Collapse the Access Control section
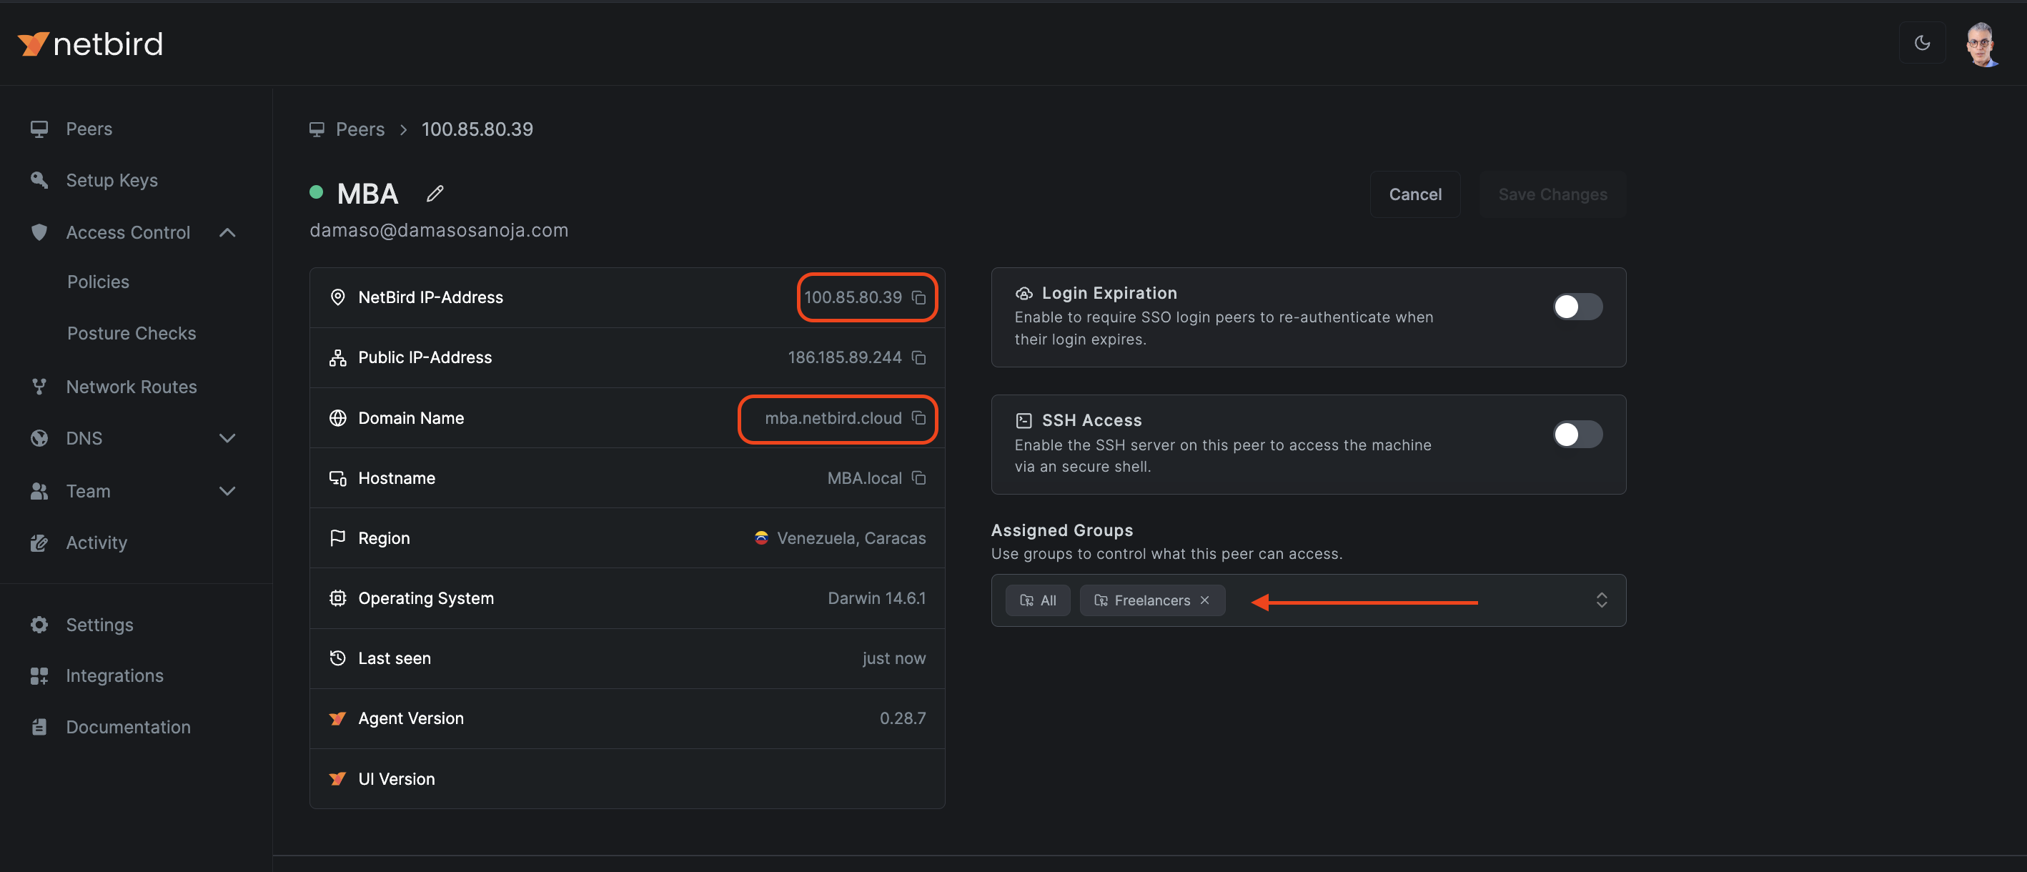The height and width of the screenshot is (872, 2027). pyautogui.click(x=227, y=232)
